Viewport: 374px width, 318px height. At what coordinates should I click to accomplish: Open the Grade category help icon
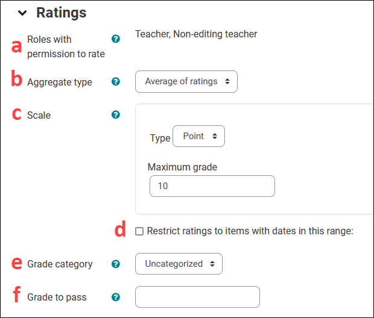pos(116,264)
